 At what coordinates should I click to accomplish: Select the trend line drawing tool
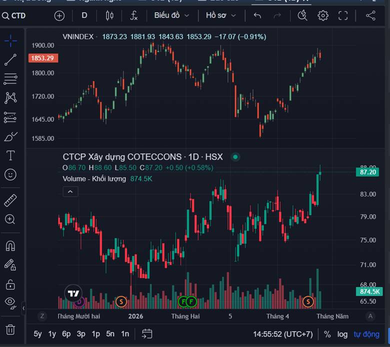click(x=10, y=60)
